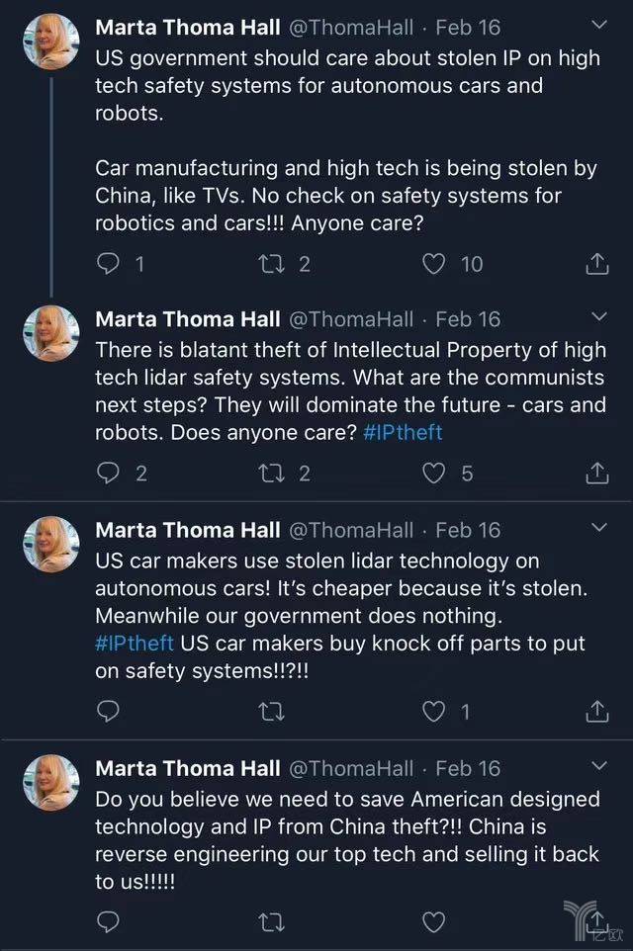Screen dimensions: 633x951
Task: Like the China reverse engineering tweet
Action: pyautogui.click(x=433, y=922)
